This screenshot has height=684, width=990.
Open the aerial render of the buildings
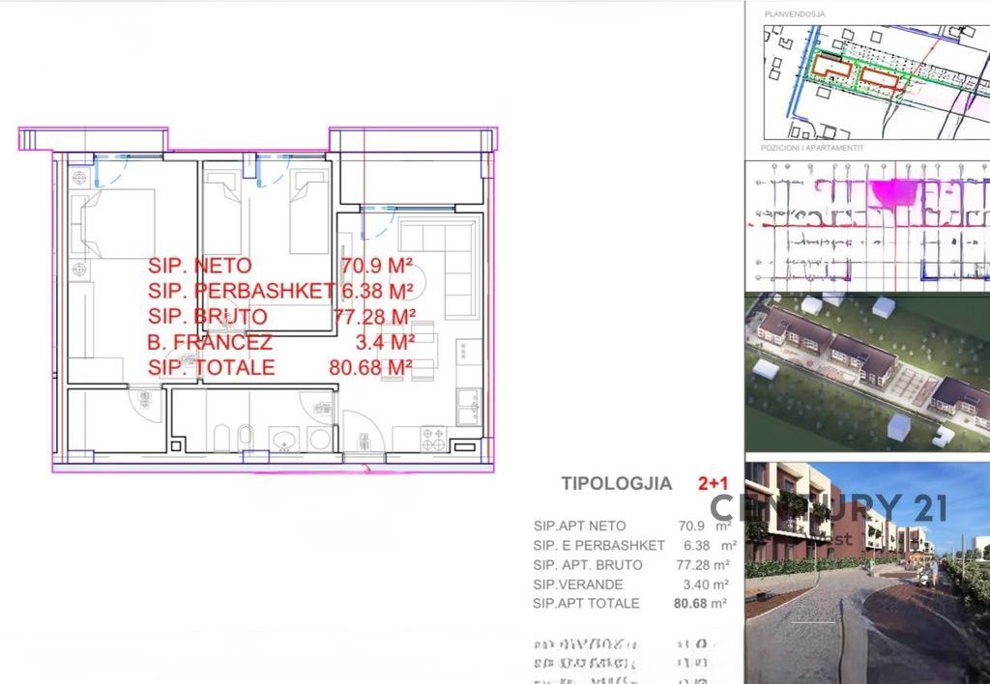pos(868,372)
